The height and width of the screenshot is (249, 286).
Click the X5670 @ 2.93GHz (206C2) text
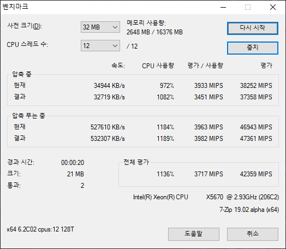click(242, 197)
